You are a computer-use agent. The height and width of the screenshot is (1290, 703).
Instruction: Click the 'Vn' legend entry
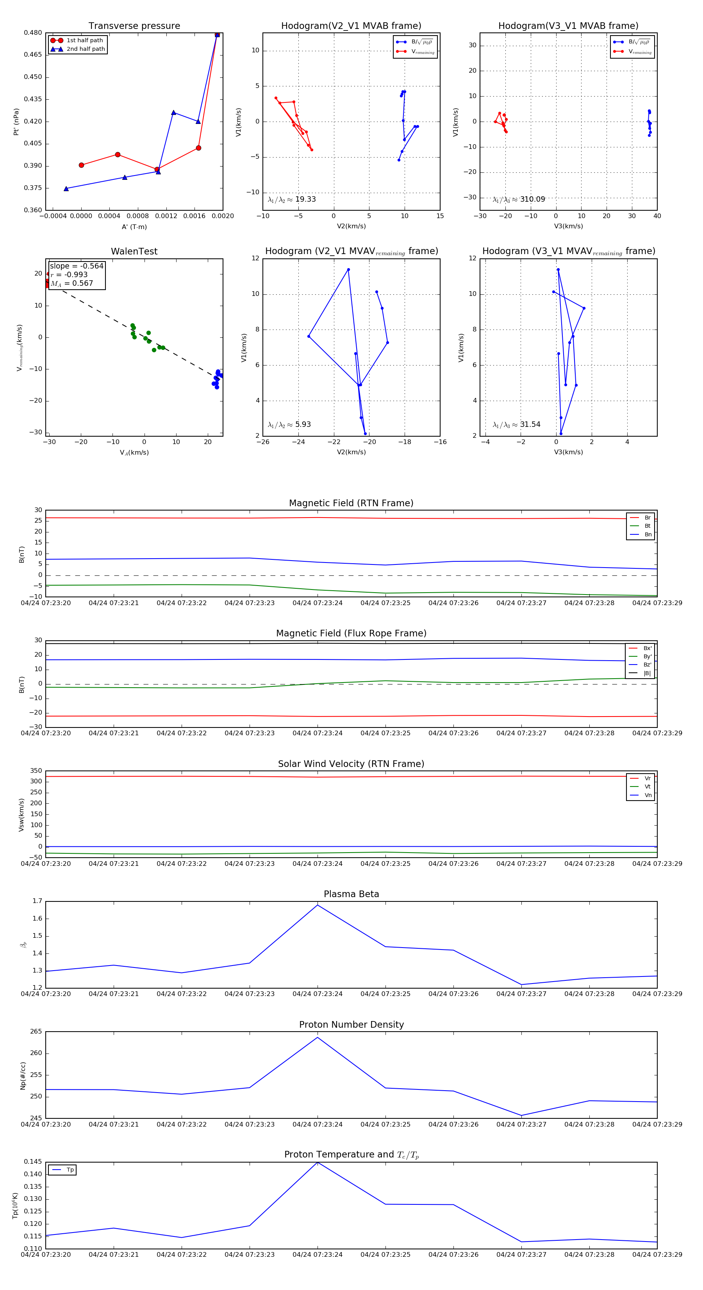coord(641,795)
